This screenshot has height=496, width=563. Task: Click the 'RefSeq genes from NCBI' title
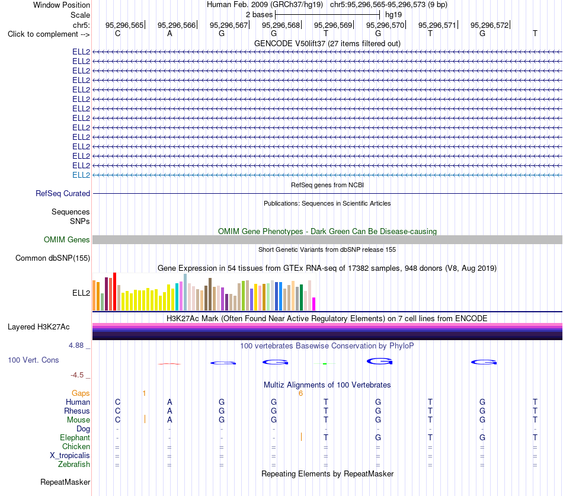(327, 185)
